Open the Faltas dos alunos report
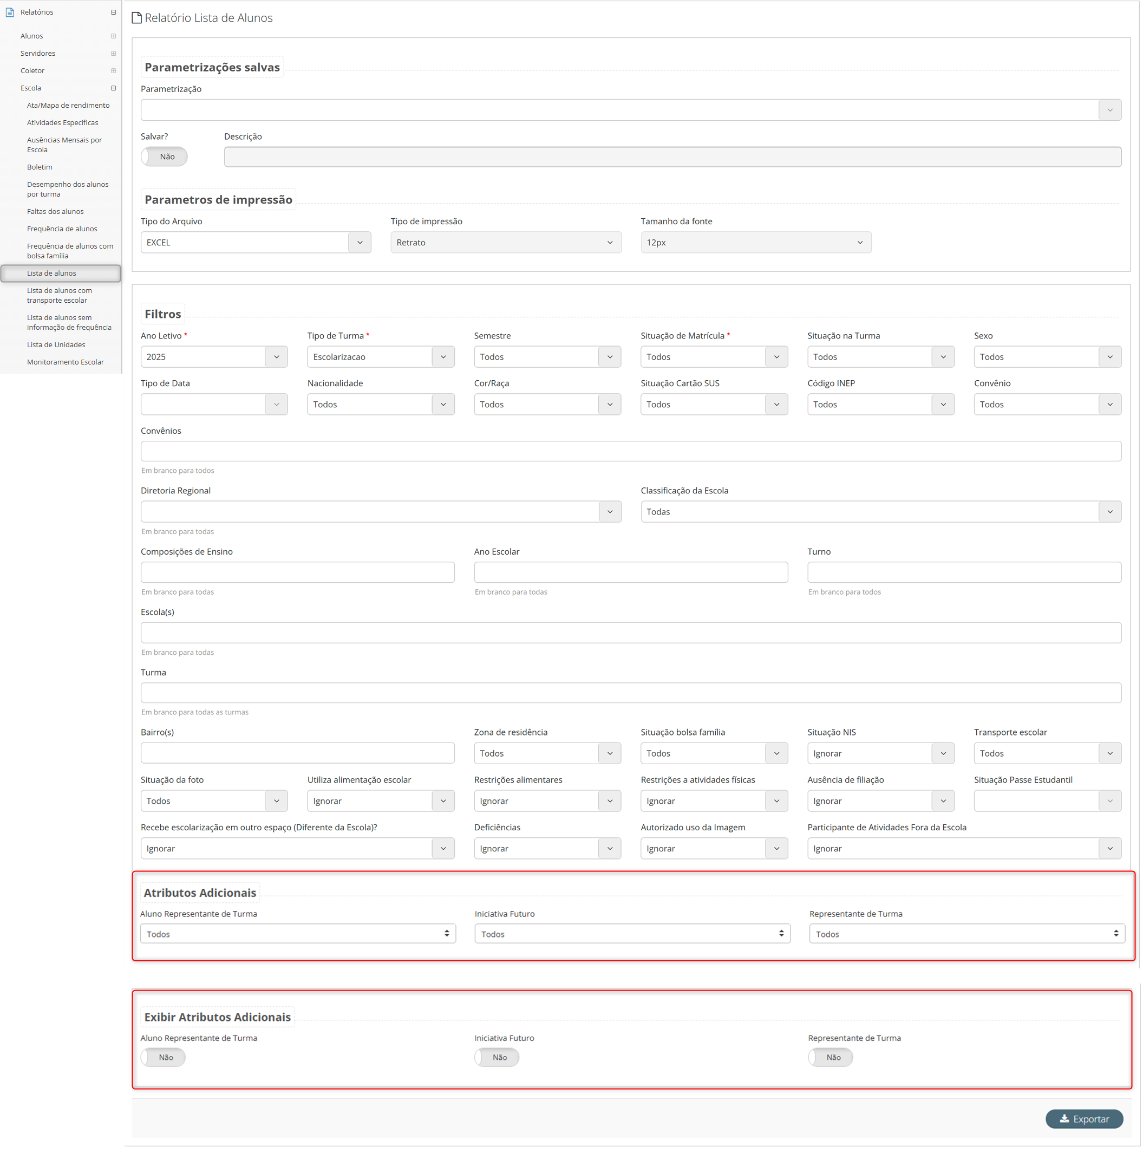The width and height of the screenshot is (1143, 1152). coord(55,211)
